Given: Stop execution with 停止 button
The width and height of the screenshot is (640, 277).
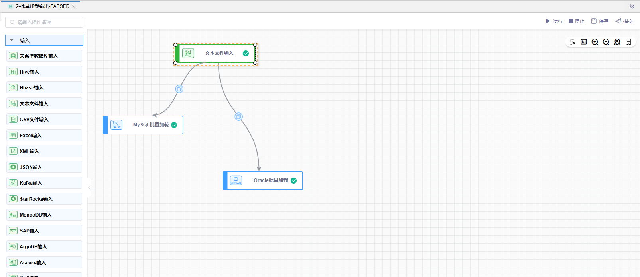Looking at the screenshot, I should click(x=577, y=21).
